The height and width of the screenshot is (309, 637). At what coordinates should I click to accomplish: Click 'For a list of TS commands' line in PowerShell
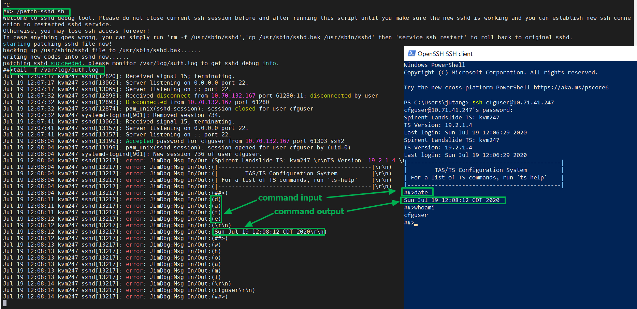click(x=479, y=177)
